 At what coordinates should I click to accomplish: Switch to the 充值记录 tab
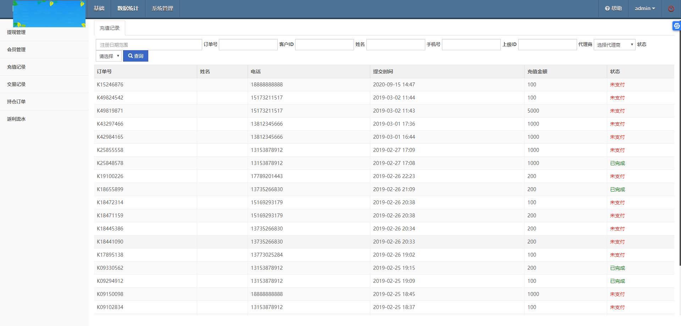[109, 28]
